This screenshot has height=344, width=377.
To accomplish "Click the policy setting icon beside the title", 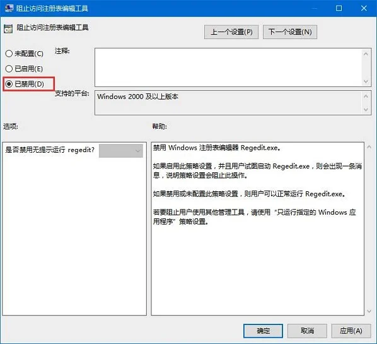I will coord(8,29).
